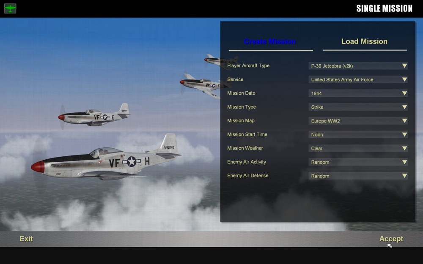Open the Mission Weather dropdown arrow
This screenshot has height=264, width=423.
pyautogui.click(x=404, y=148)
